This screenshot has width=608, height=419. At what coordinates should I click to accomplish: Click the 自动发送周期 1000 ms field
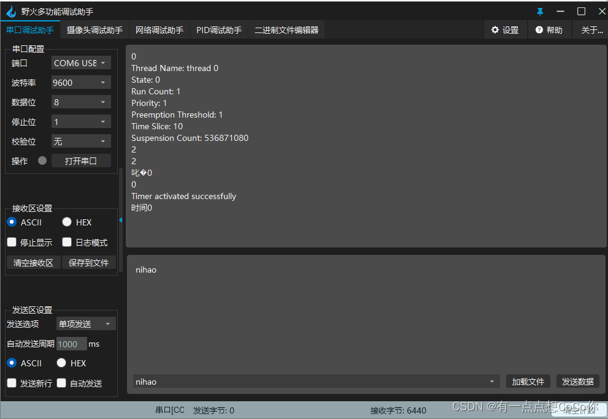click(x=71, y=344)
